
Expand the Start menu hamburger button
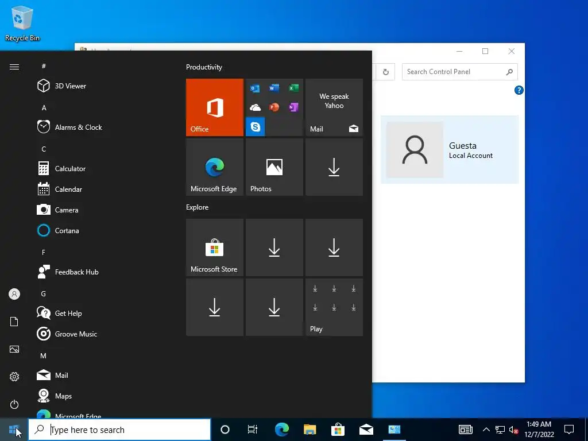[x=14, y=67]
